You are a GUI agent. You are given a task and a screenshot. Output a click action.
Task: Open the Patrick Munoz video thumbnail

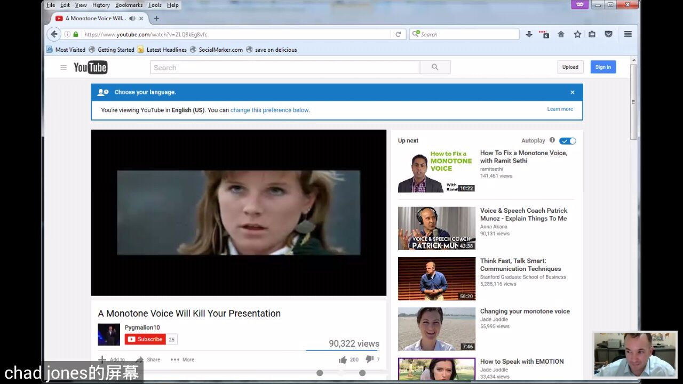pos(436,228)
